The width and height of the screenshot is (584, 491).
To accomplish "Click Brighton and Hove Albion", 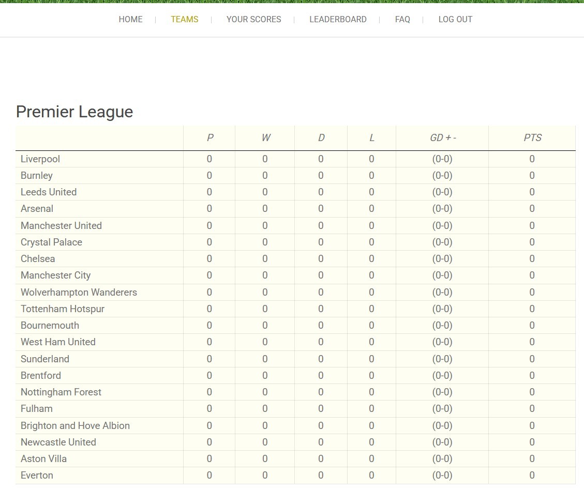I will click(75, 425).
